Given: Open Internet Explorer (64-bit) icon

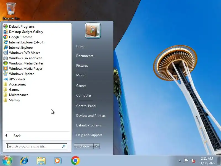Looking at the screenshot, I should click(6, 42).
